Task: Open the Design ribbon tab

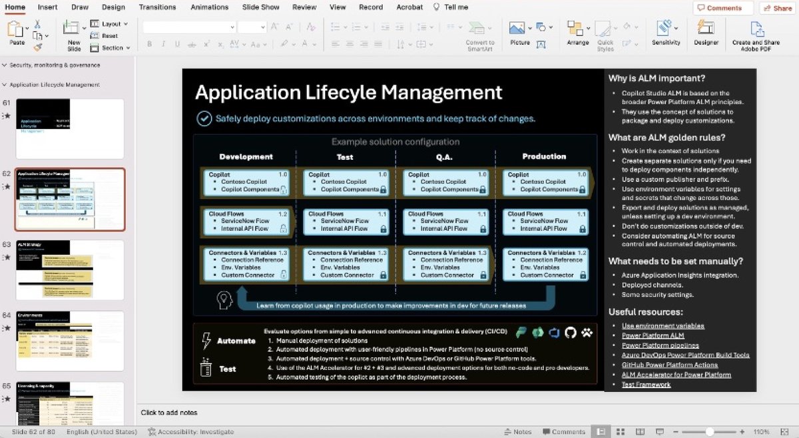Action: click(113, 7)
